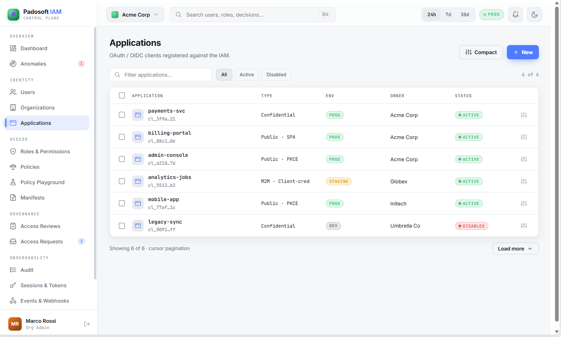Screen dimensions: 561x337
Task: Sort by the APPLICATION column header
Action: click(x=147, y=96)
